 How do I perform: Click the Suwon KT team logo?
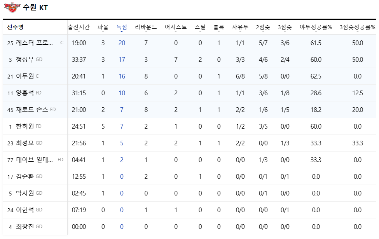tap(12, 7)
